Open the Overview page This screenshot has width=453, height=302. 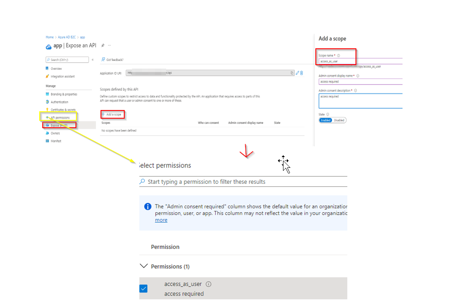tap(57, 69)
